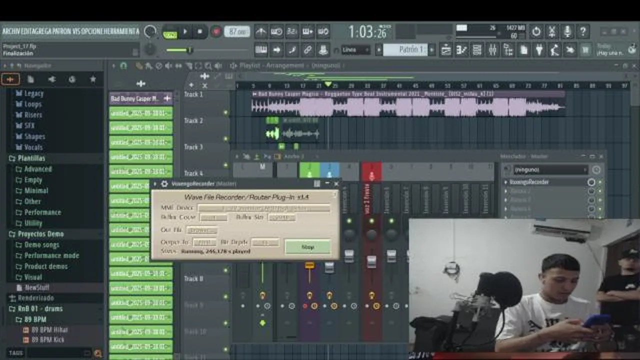Click the Out File browse button
640x360 pixels.
click(x=201, y=230)
